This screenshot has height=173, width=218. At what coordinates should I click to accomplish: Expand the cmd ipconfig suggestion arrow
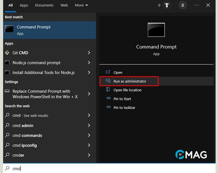[89, 145]
